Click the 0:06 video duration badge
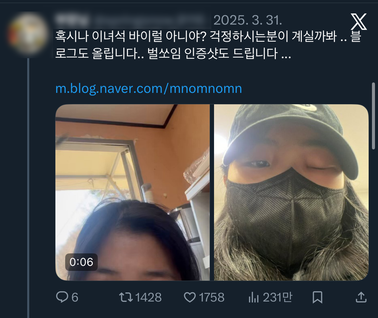378x318 pixels. (x=81, y=262)
